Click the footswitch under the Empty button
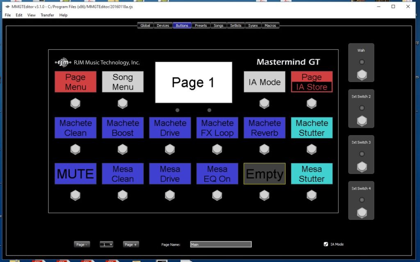This screenshot has height=262, width=420. coord(265,196)
